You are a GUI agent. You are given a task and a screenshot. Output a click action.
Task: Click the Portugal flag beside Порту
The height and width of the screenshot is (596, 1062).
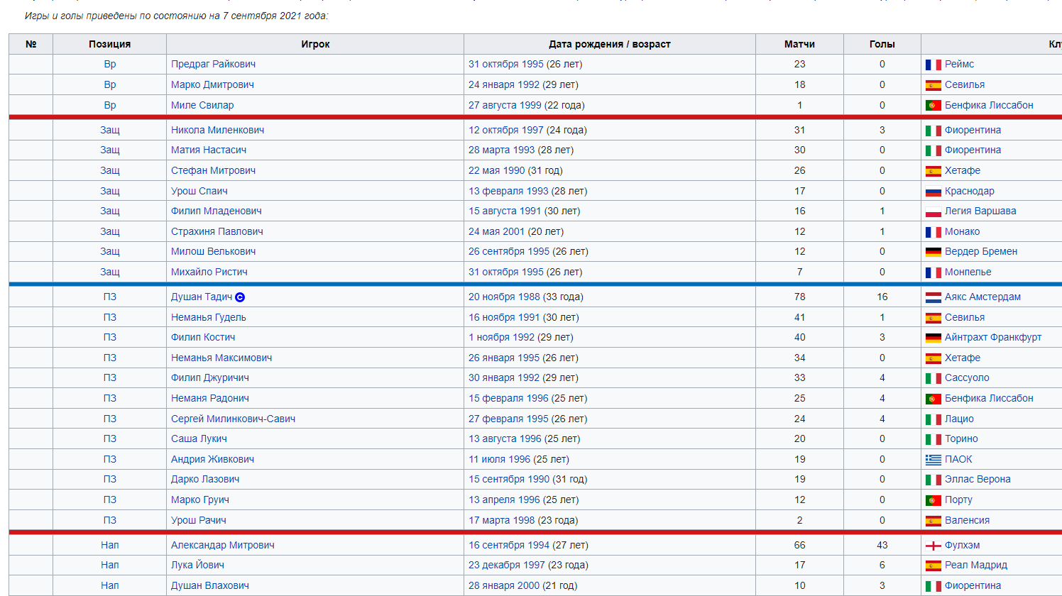934,500
